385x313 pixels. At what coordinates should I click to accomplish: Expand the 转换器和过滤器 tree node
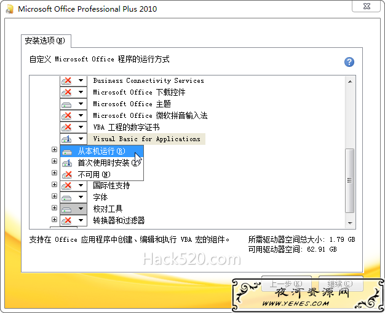[x=55, y=219]
